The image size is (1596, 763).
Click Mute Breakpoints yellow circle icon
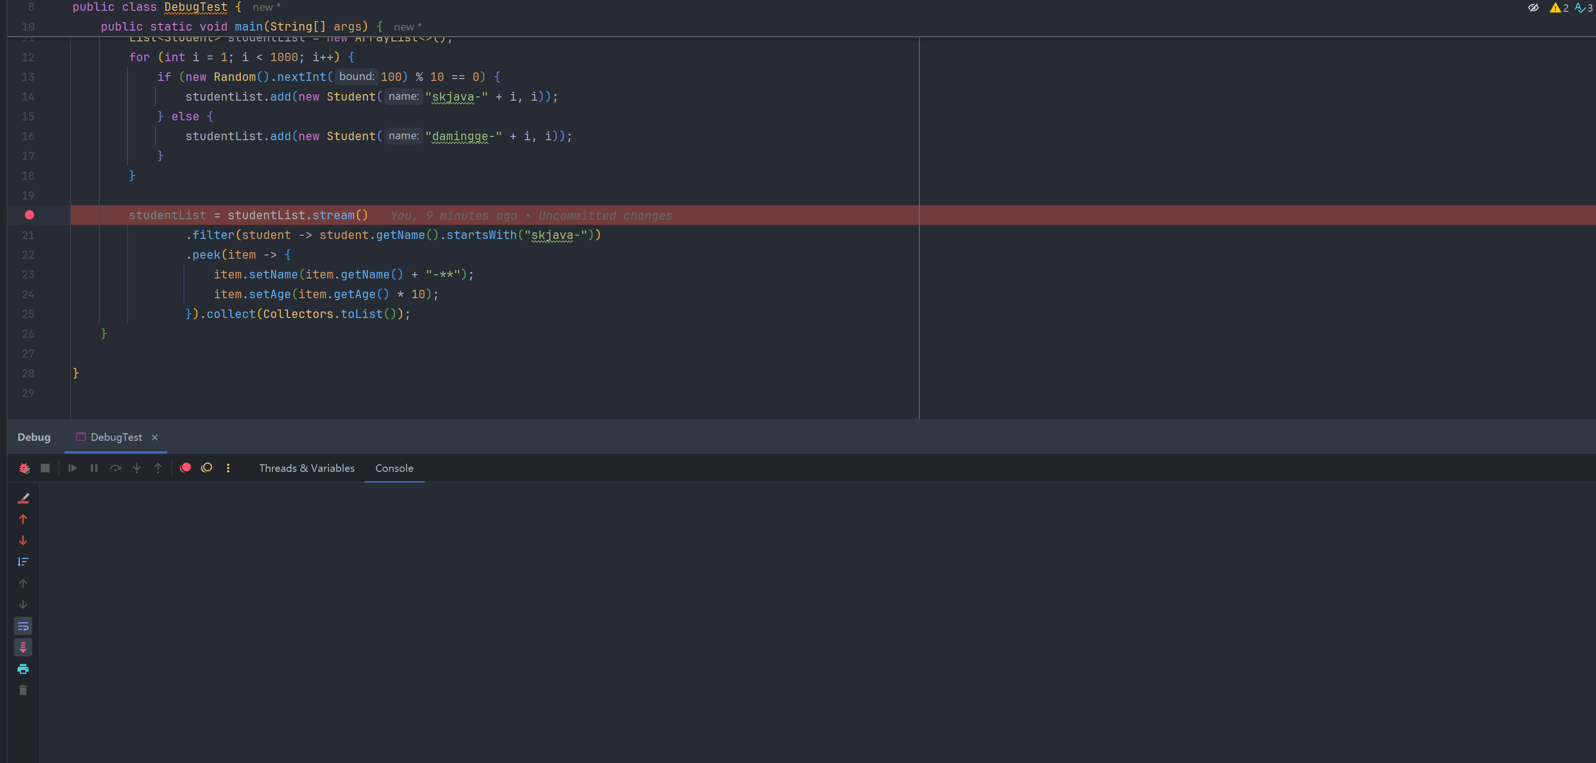pyautogui.click(x=207, y=468)
